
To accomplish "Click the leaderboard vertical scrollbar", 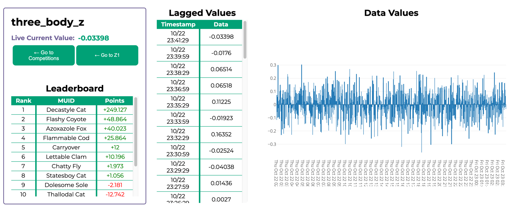I will point(136,132).
